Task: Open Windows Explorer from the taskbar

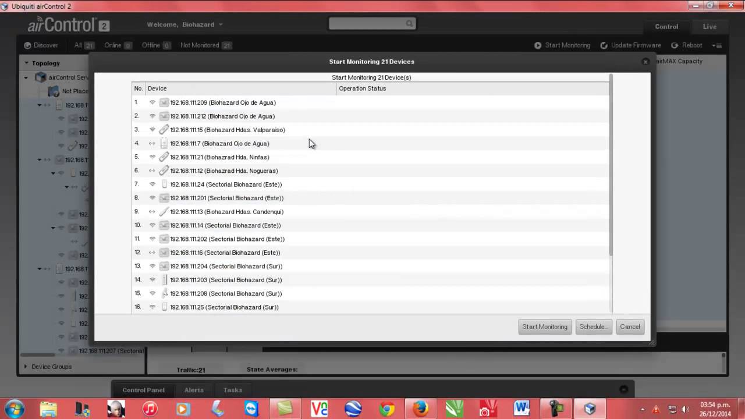Action: [48, 409]
